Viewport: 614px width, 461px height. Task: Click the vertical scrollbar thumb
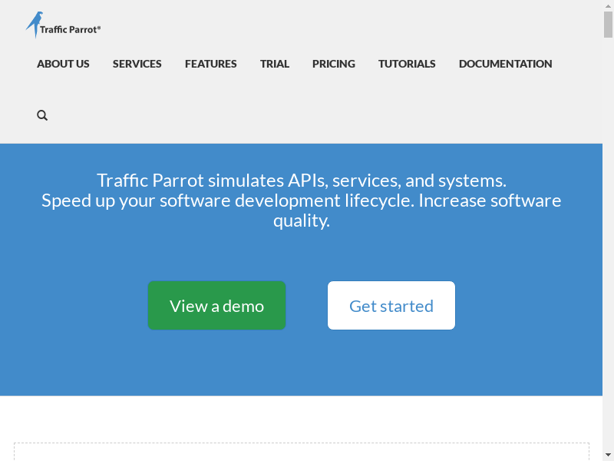[x=608, y=24]
